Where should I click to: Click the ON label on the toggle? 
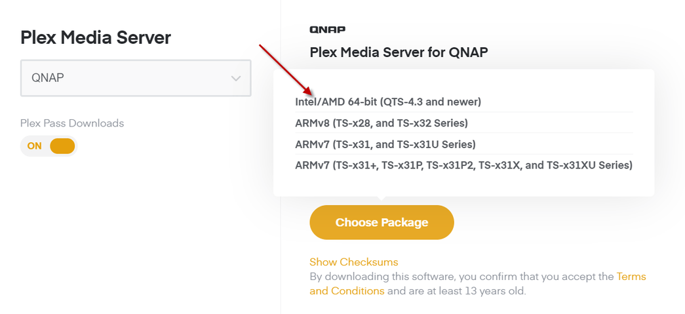35,146
